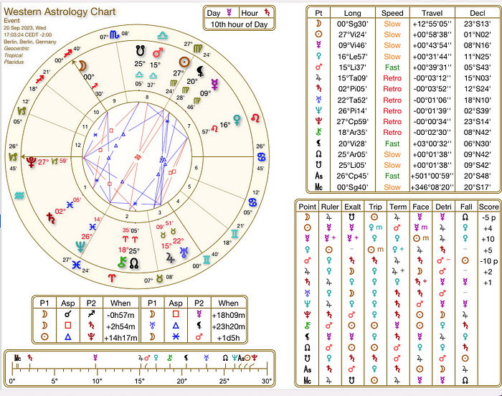Select the Aquarius waves sign on outer ring
Screen dimensions: 502x396
[x=19, y=195]
